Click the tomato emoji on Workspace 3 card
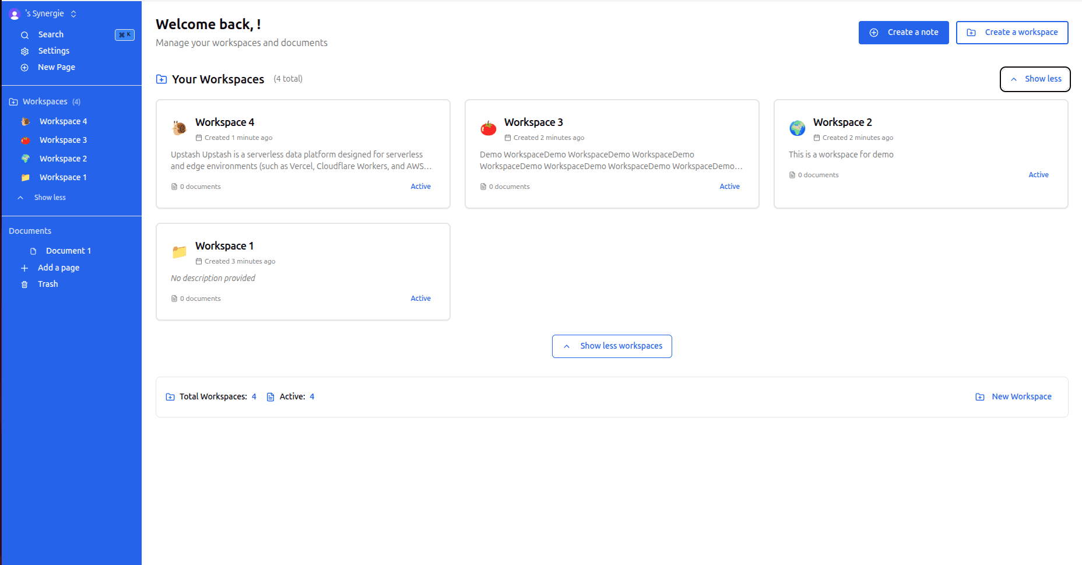The image size is (1082, 565). click(x=488, y=128)
